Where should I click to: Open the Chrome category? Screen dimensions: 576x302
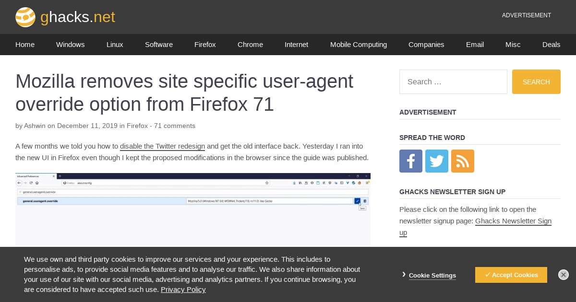pyautogui.click(x=250, y=45)
